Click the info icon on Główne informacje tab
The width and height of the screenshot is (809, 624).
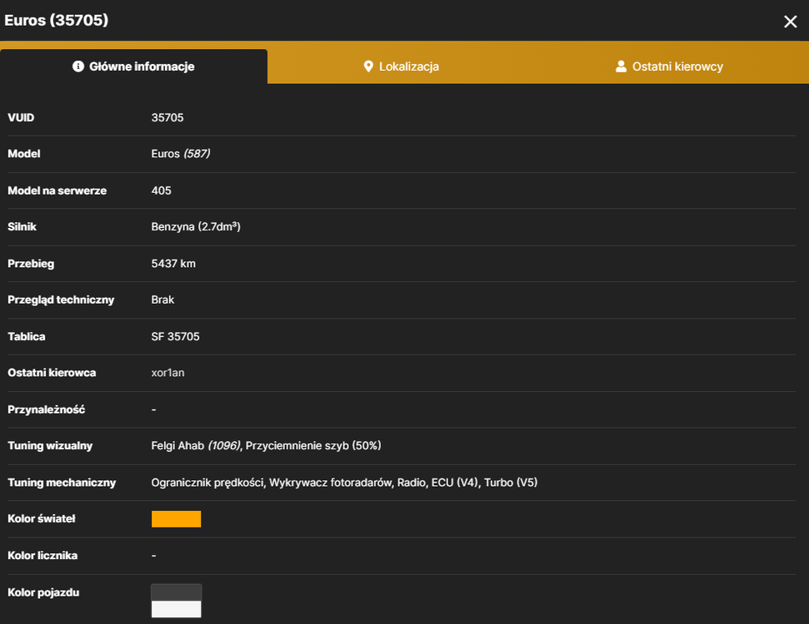coord(78,67)
